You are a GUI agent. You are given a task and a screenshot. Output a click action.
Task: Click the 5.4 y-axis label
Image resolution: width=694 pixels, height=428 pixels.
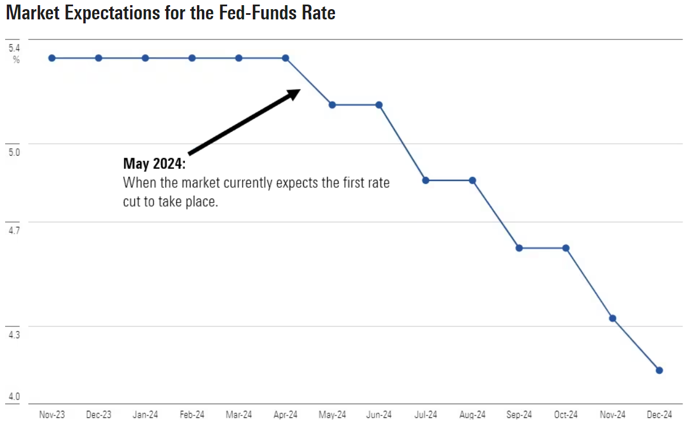(x=14, y=48)
